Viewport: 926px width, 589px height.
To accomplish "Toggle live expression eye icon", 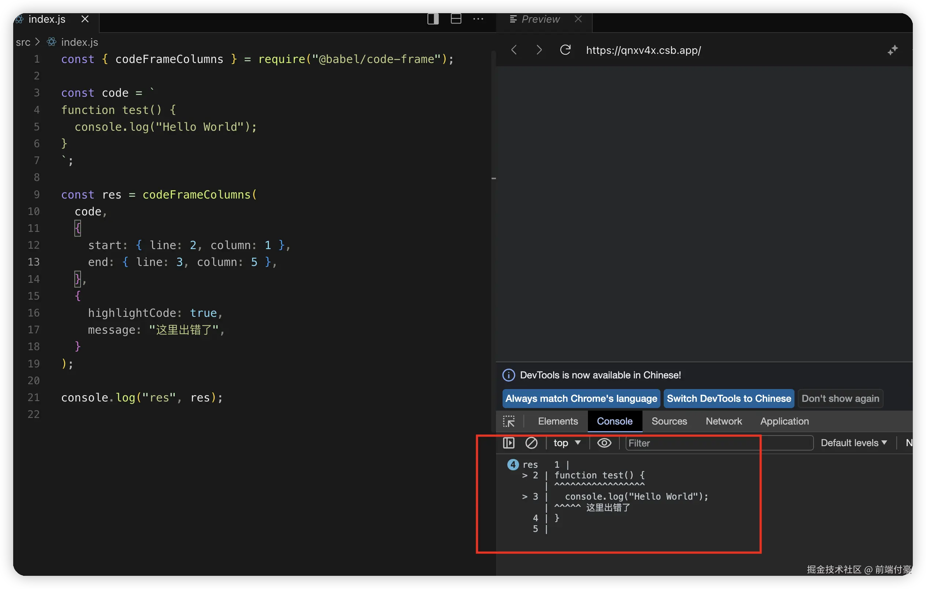I will coord(604,443).
